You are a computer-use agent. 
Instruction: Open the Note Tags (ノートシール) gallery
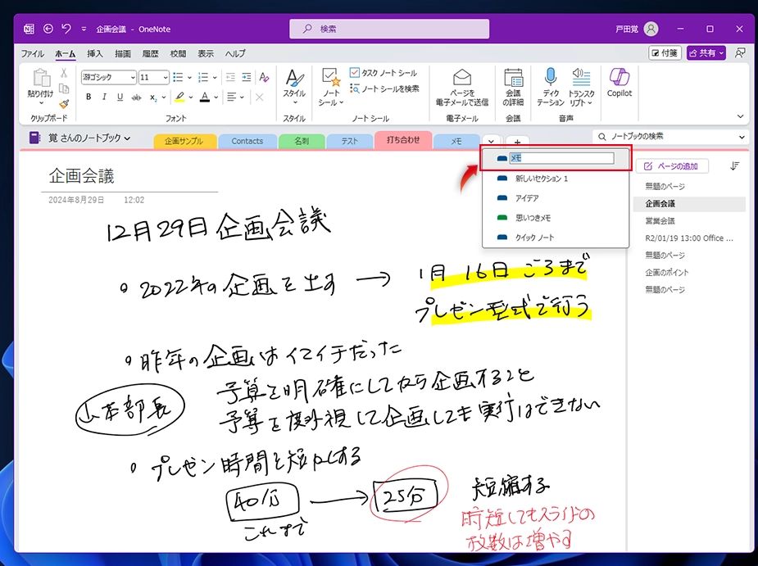point(331,87)
